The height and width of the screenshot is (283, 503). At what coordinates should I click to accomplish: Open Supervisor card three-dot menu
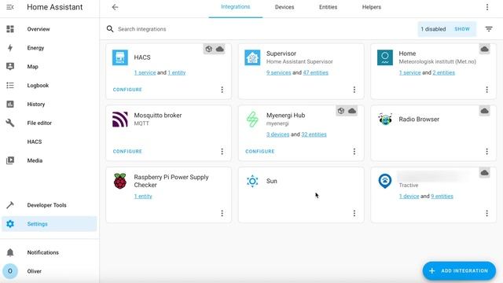pos(354,90)
